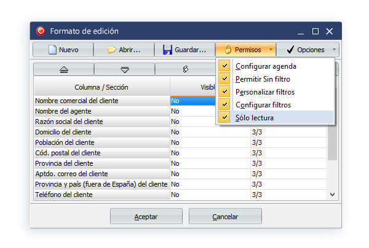Select Visible cell for Nombre comercial del cliente
The image size is (369, 248).
point(192,101)
